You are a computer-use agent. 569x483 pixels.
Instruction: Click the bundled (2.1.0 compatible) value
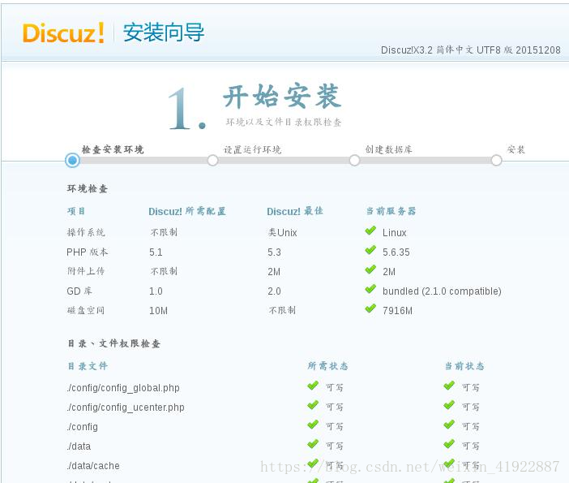pos(442,291)
